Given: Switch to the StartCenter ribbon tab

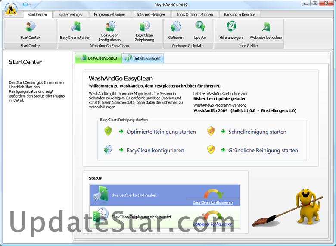Looking at the screenshot, I should tap(37, 15).
